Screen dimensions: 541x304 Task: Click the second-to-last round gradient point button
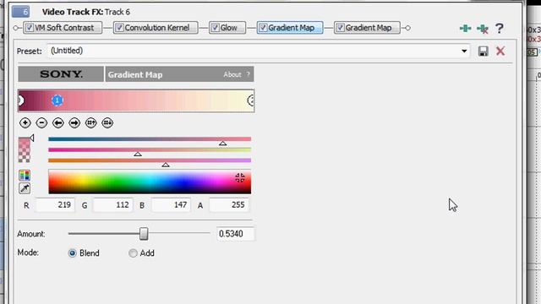pyautogui.click(x=91, y=122)
